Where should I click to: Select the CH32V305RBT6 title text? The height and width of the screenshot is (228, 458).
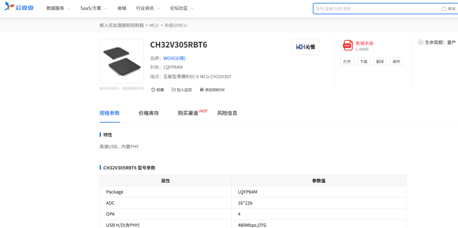coord(178,45)
